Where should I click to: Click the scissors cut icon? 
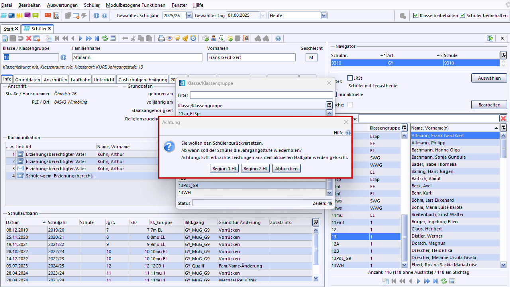pos(133,38)
